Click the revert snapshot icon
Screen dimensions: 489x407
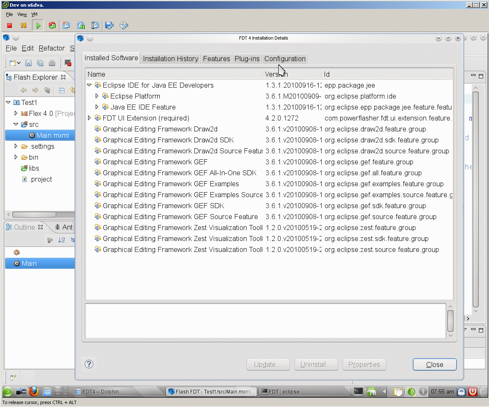(x=81, y=26)
